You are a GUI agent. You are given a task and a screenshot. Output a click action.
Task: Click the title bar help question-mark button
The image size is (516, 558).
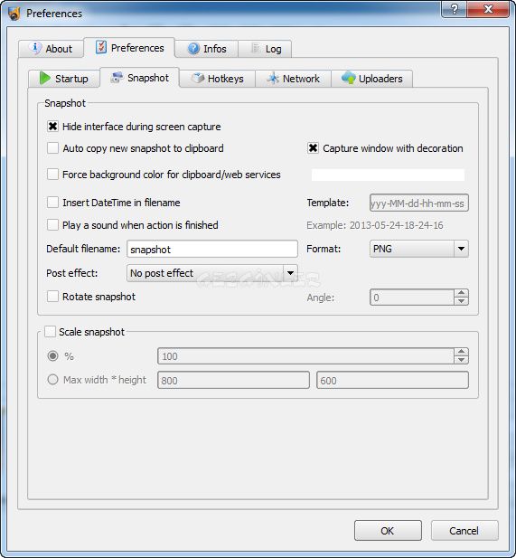tap(455, 8)
